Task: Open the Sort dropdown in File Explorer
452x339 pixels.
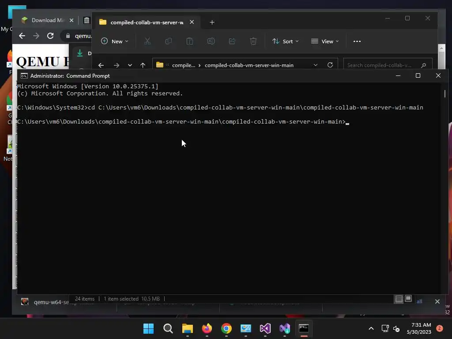Action: [286, 41]
